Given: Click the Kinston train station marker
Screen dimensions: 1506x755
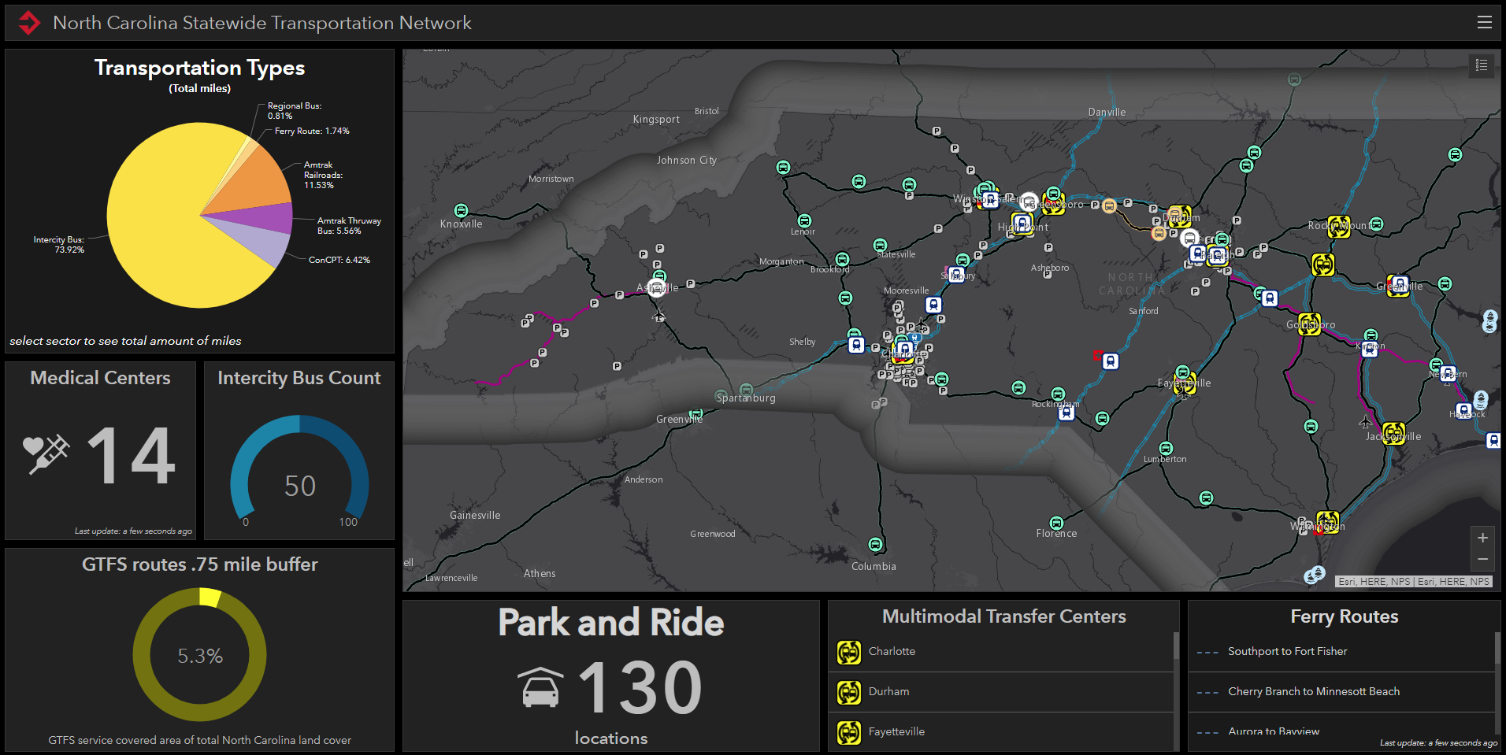Looking at the screenshot, I should tap(1370, 348).
